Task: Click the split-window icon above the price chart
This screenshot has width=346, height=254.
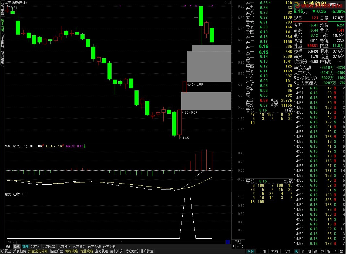Action: (x=229, y=2)
